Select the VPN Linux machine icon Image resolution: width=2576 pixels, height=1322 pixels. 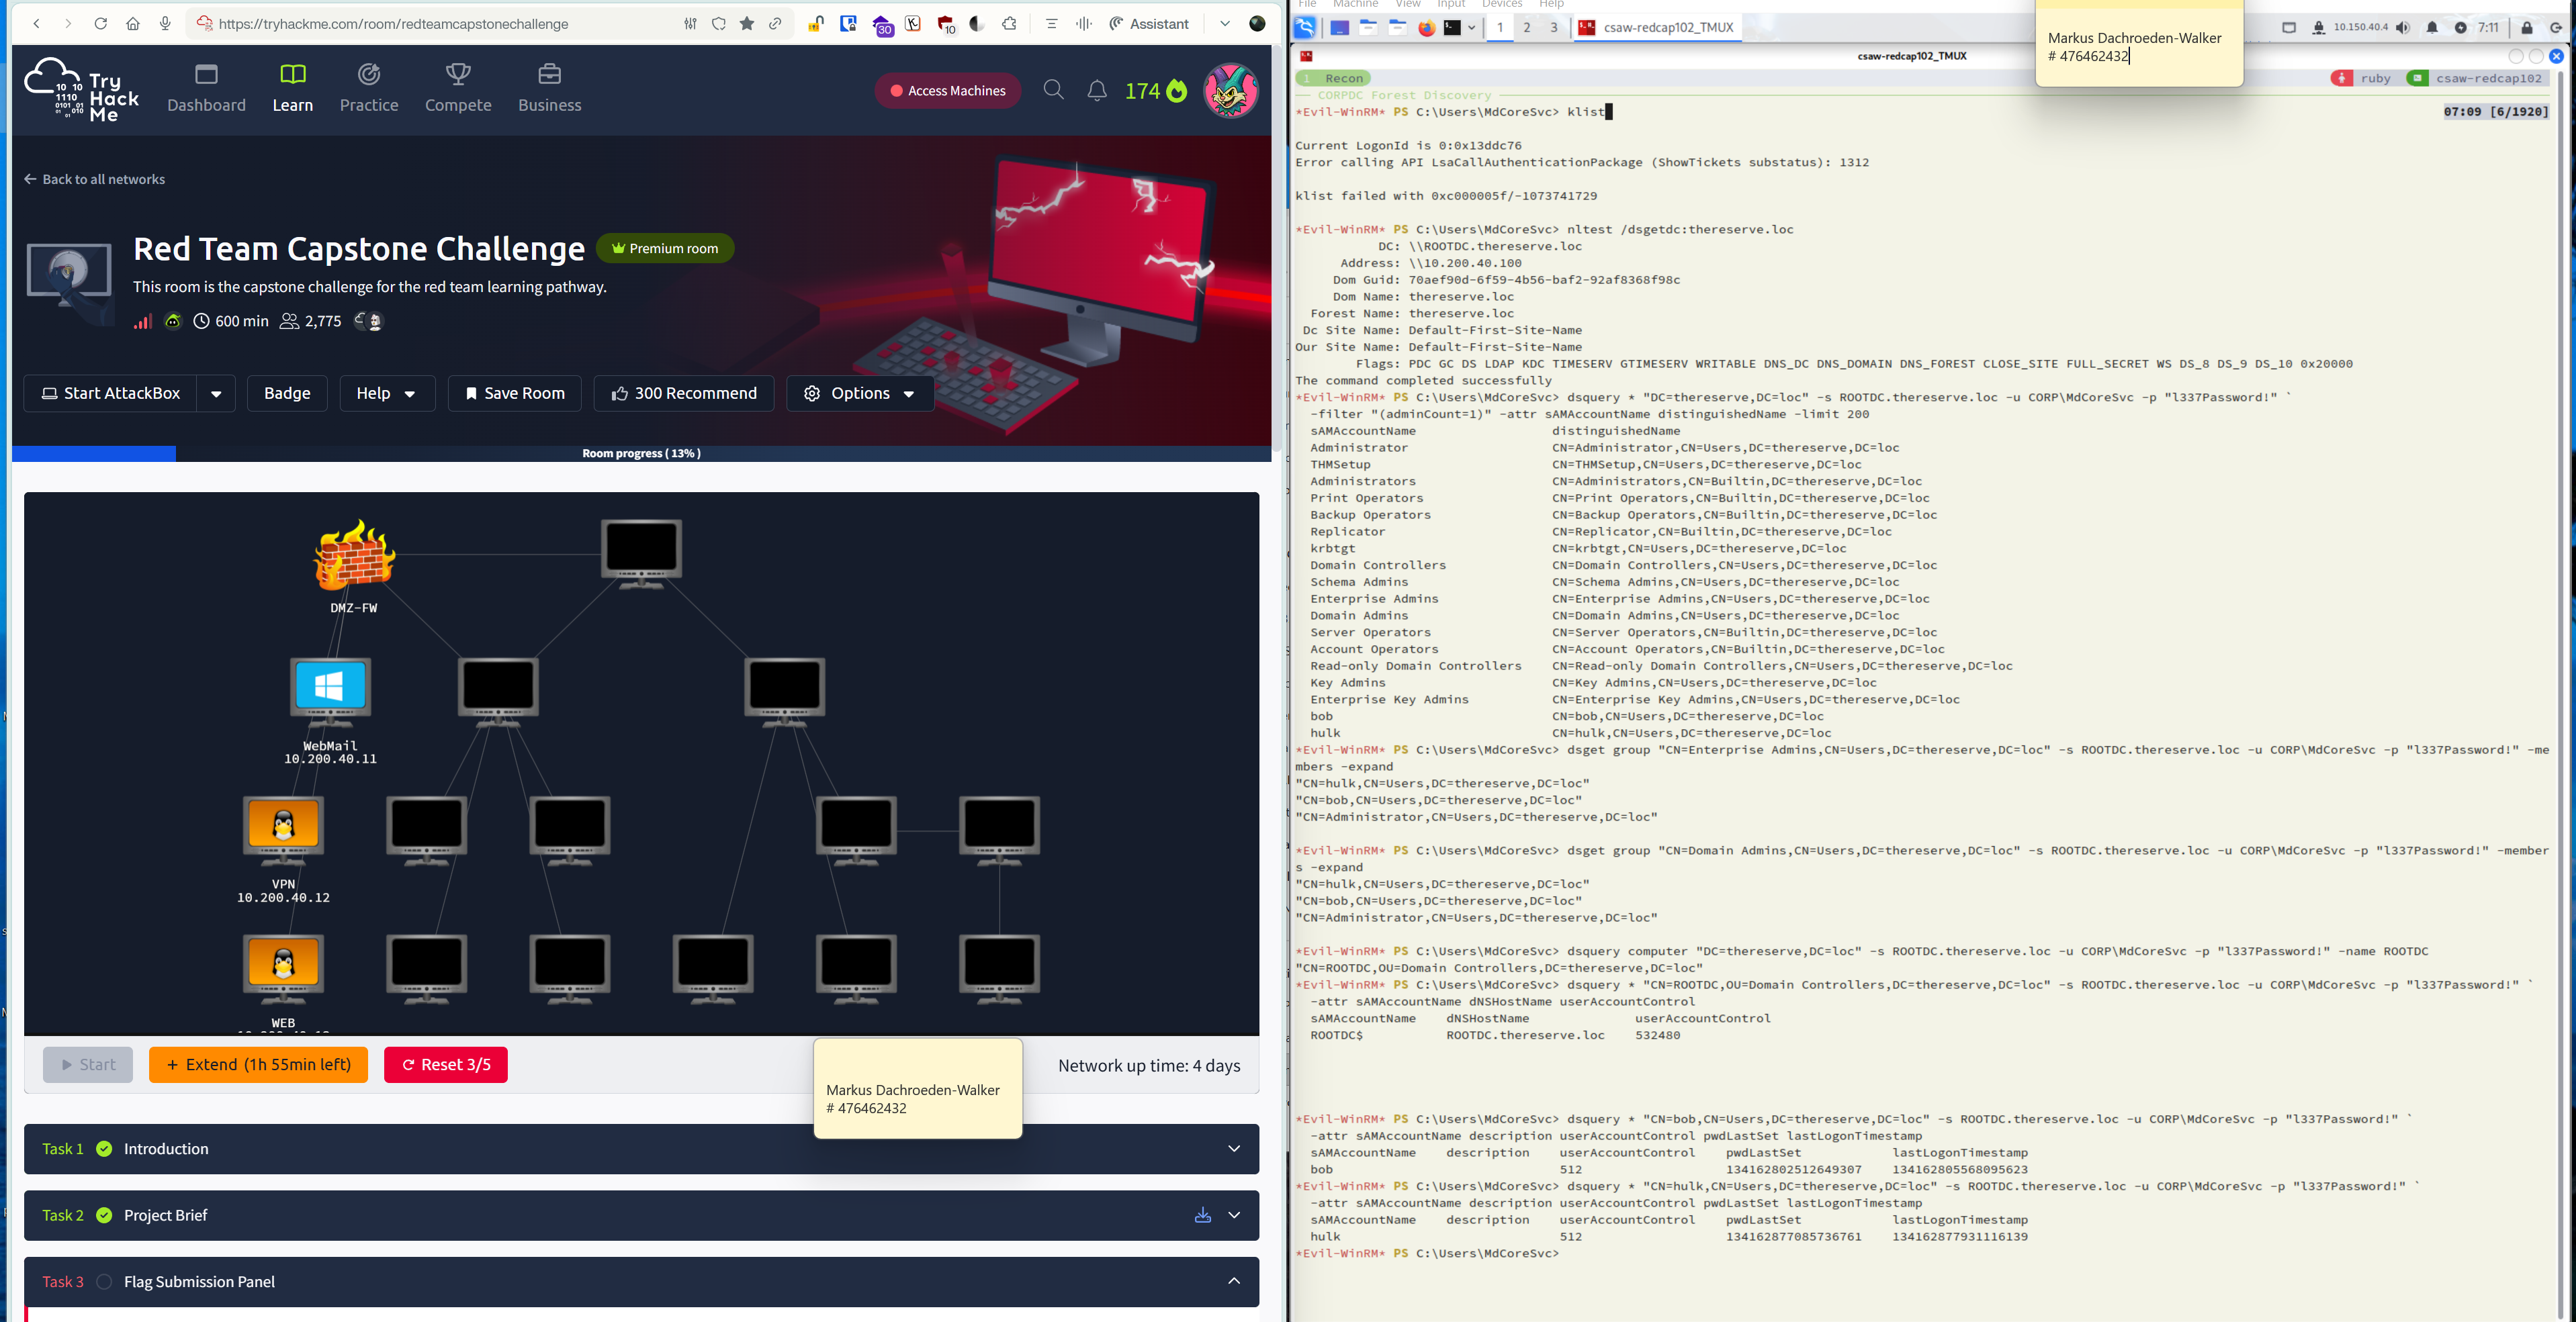tap(284, 827)
